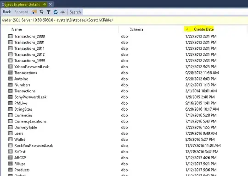
Task: Click the database path breadcrumb bar
Action: 124,20
